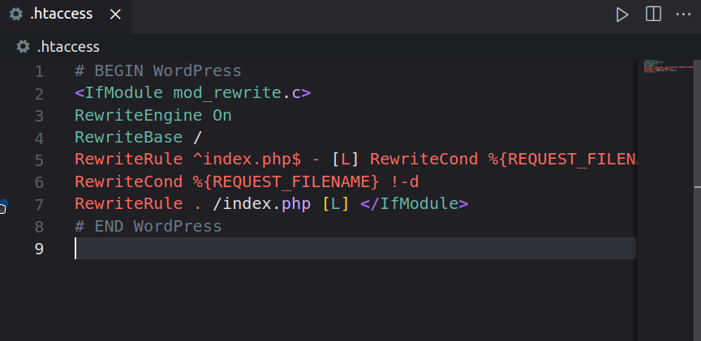Click 'RewriteBase /' text in editor
The height and width of the screenshot is (341, 701).
(138, 138)
